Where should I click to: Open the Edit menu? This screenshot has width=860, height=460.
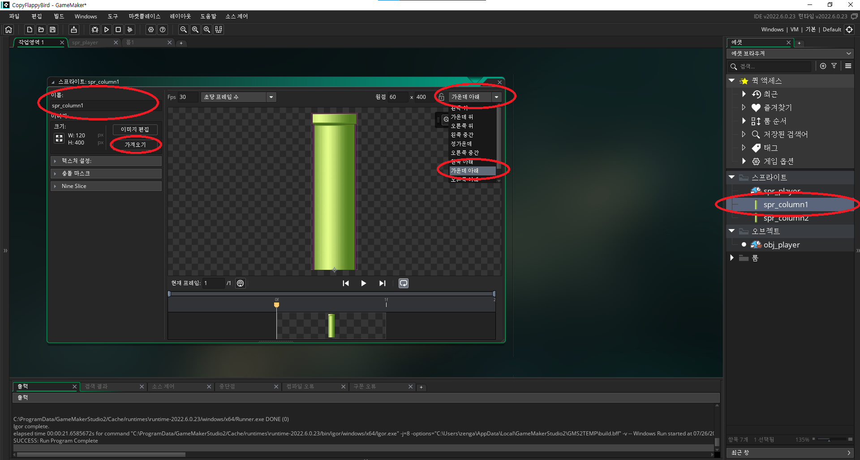point(37,17)
